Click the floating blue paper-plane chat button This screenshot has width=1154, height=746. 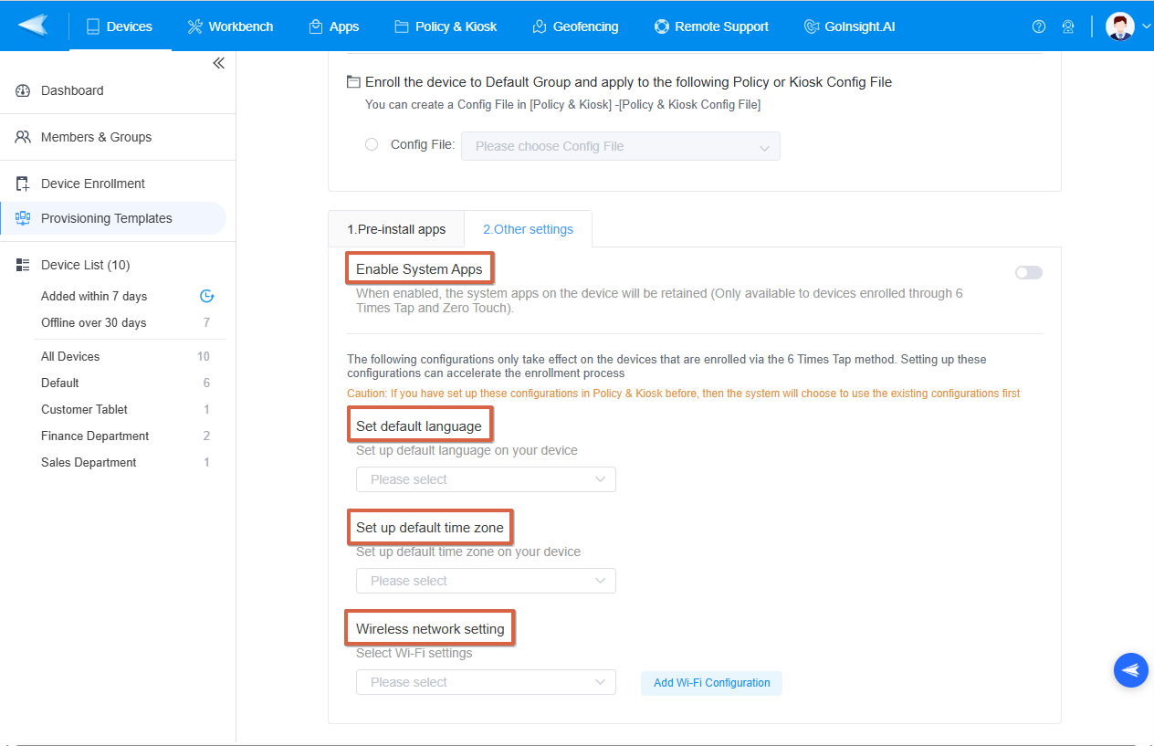tap(1130, 670)
